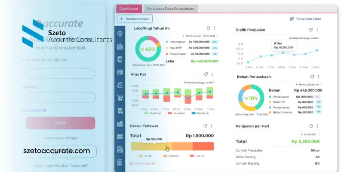Screen dimensions: 344x172
Task: Click the Jumlah Barang 150 row
Action: [278, 163]
